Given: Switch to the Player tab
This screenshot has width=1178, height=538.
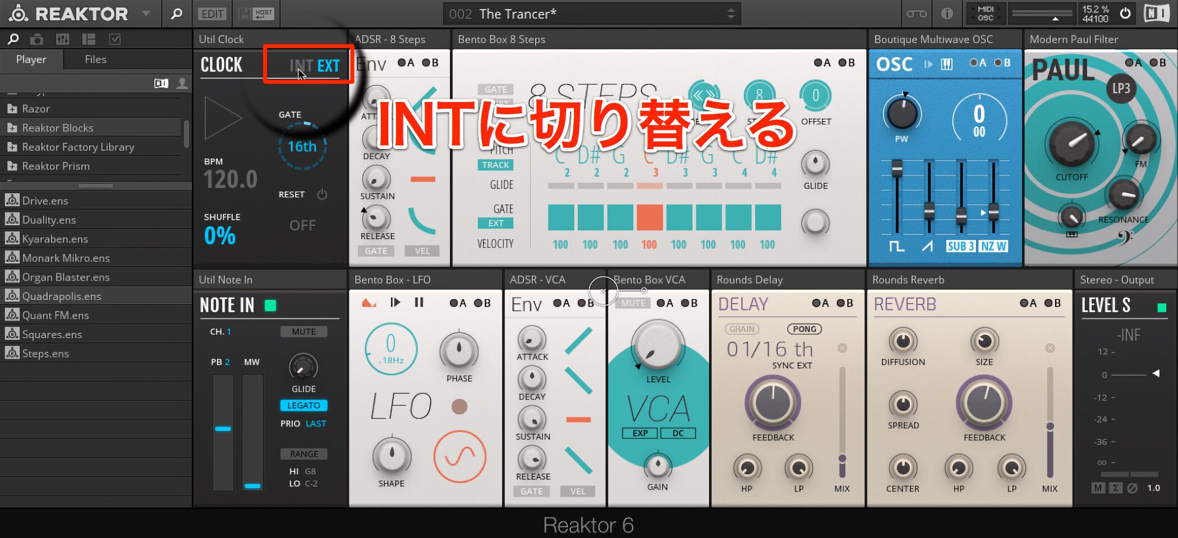Looking at the screenshot, I should [x=31, y=59].
